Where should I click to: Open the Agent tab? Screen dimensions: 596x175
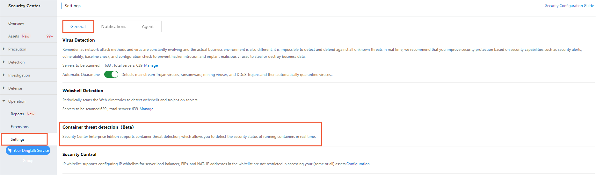(148, 26)
